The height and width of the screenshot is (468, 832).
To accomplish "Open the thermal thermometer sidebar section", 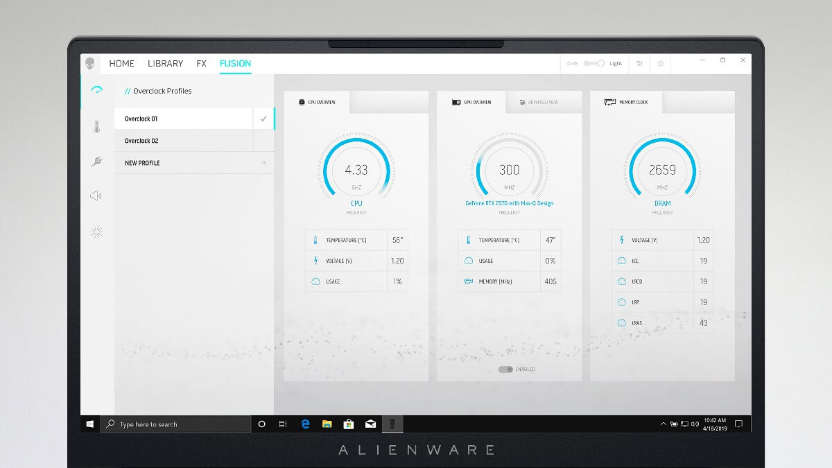I will (x=96, y=126).
